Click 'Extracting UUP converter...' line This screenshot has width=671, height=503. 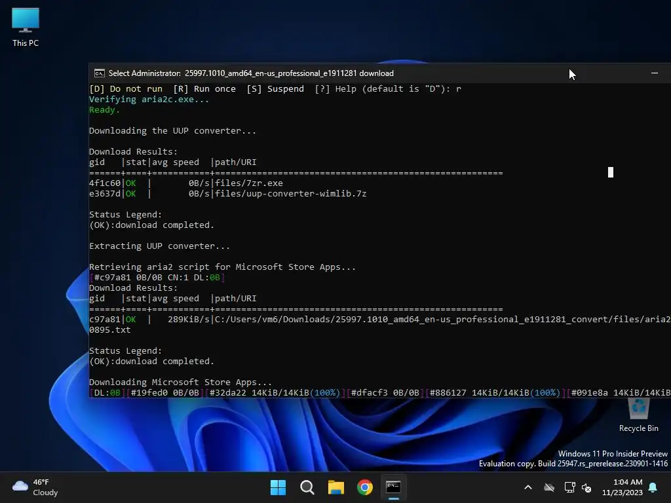click(159, 246)
